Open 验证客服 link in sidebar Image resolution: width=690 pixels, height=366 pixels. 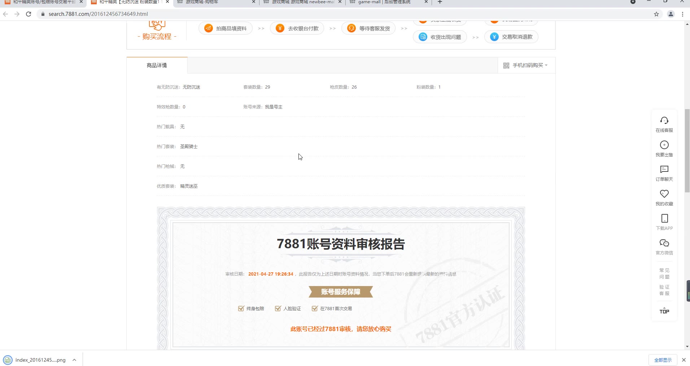coord(664,290)
